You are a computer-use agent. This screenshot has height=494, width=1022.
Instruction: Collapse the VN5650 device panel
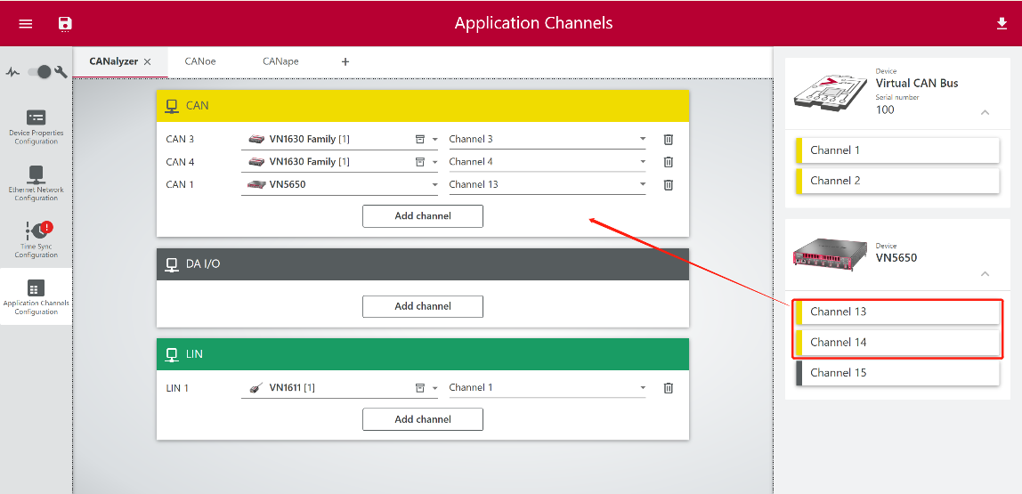point(985,274)
